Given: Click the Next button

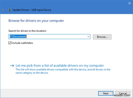Looking at the screenshot, I should [x=106, y=93].
